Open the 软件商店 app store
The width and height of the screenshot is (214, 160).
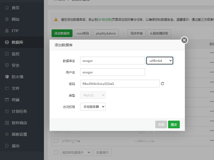(15, 123)
